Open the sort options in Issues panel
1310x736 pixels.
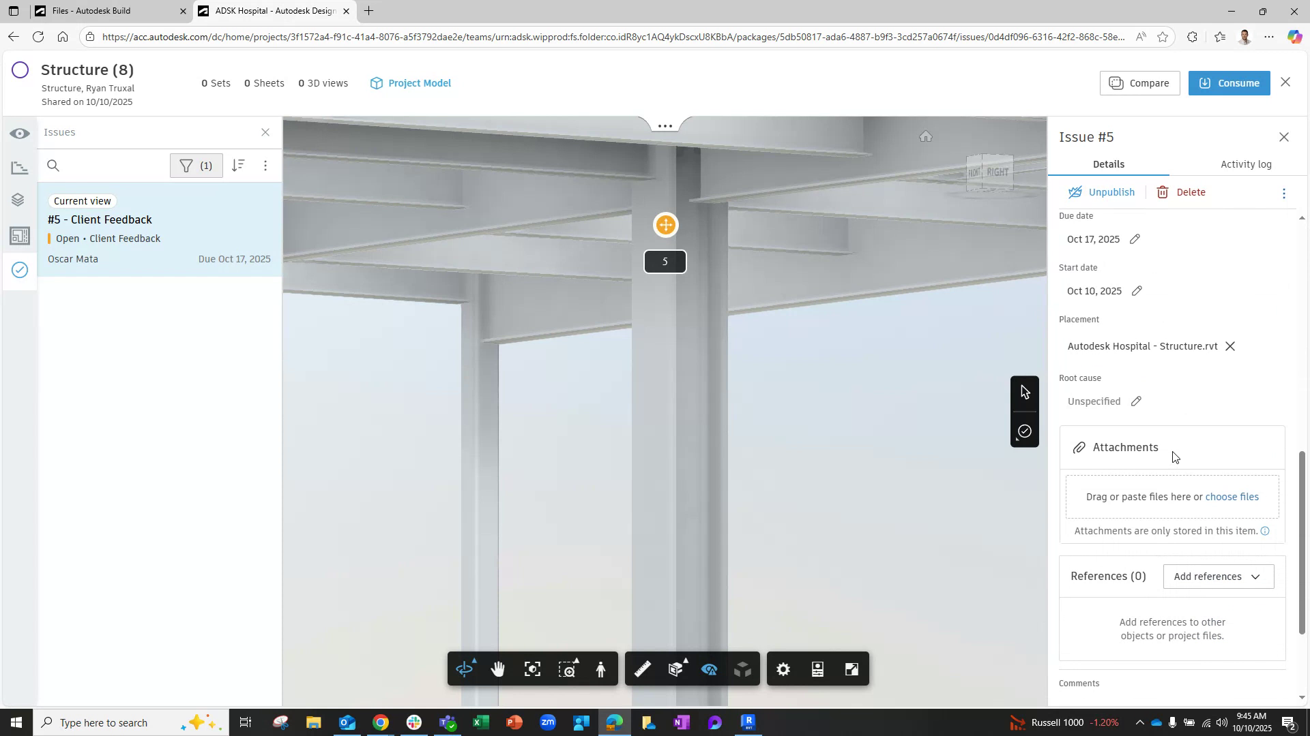pos(238,165)
